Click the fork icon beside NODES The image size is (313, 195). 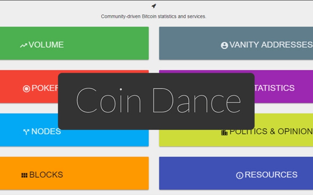pyautogui.click(x=26, y=132)
